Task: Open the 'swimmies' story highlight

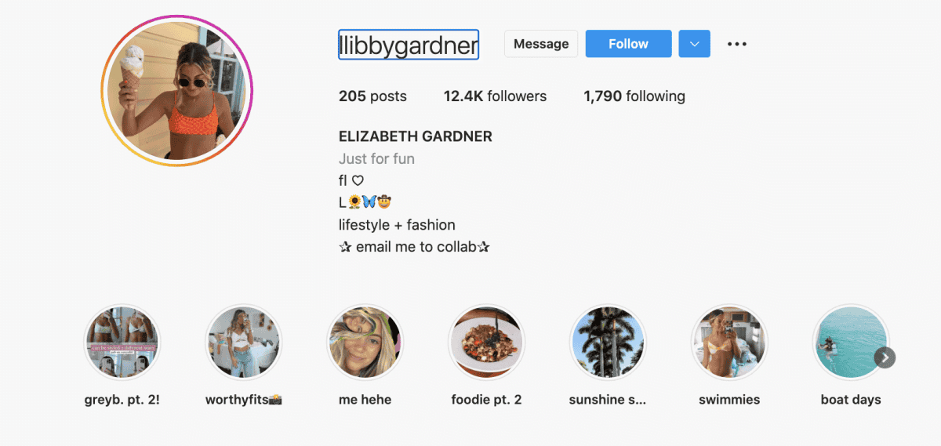Action: 729,343
